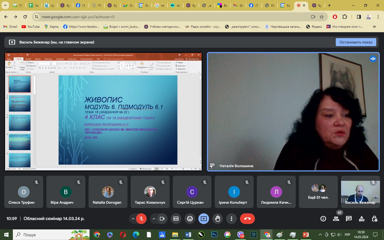Go forward in Chrome
The height and width of the screenshot is (240, 384).
(15, 17)
